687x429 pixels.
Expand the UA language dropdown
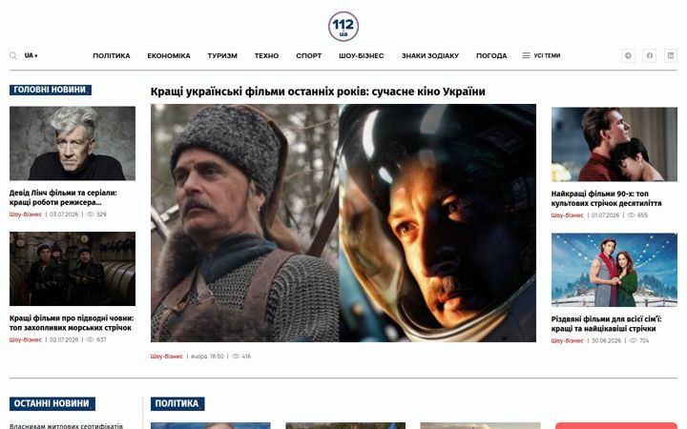coord(31,55)
